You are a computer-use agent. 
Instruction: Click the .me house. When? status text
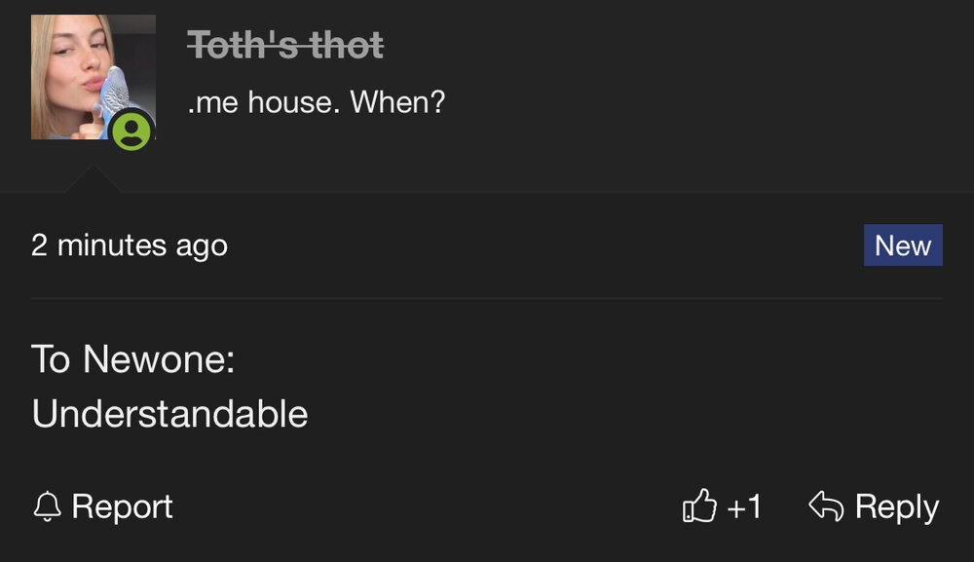click(x=317, y=102)
